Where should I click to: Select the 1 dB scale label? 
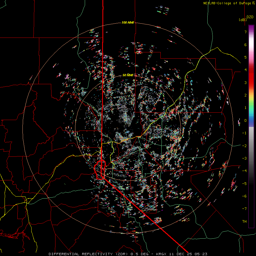coord(245,108)
